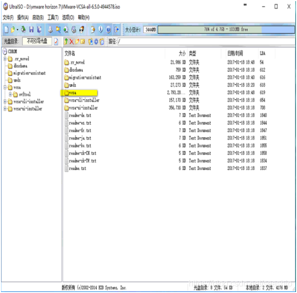Screen dimensions: 297x293
Task: Click the red X Delete icon
Action: (x=71, y=41)
